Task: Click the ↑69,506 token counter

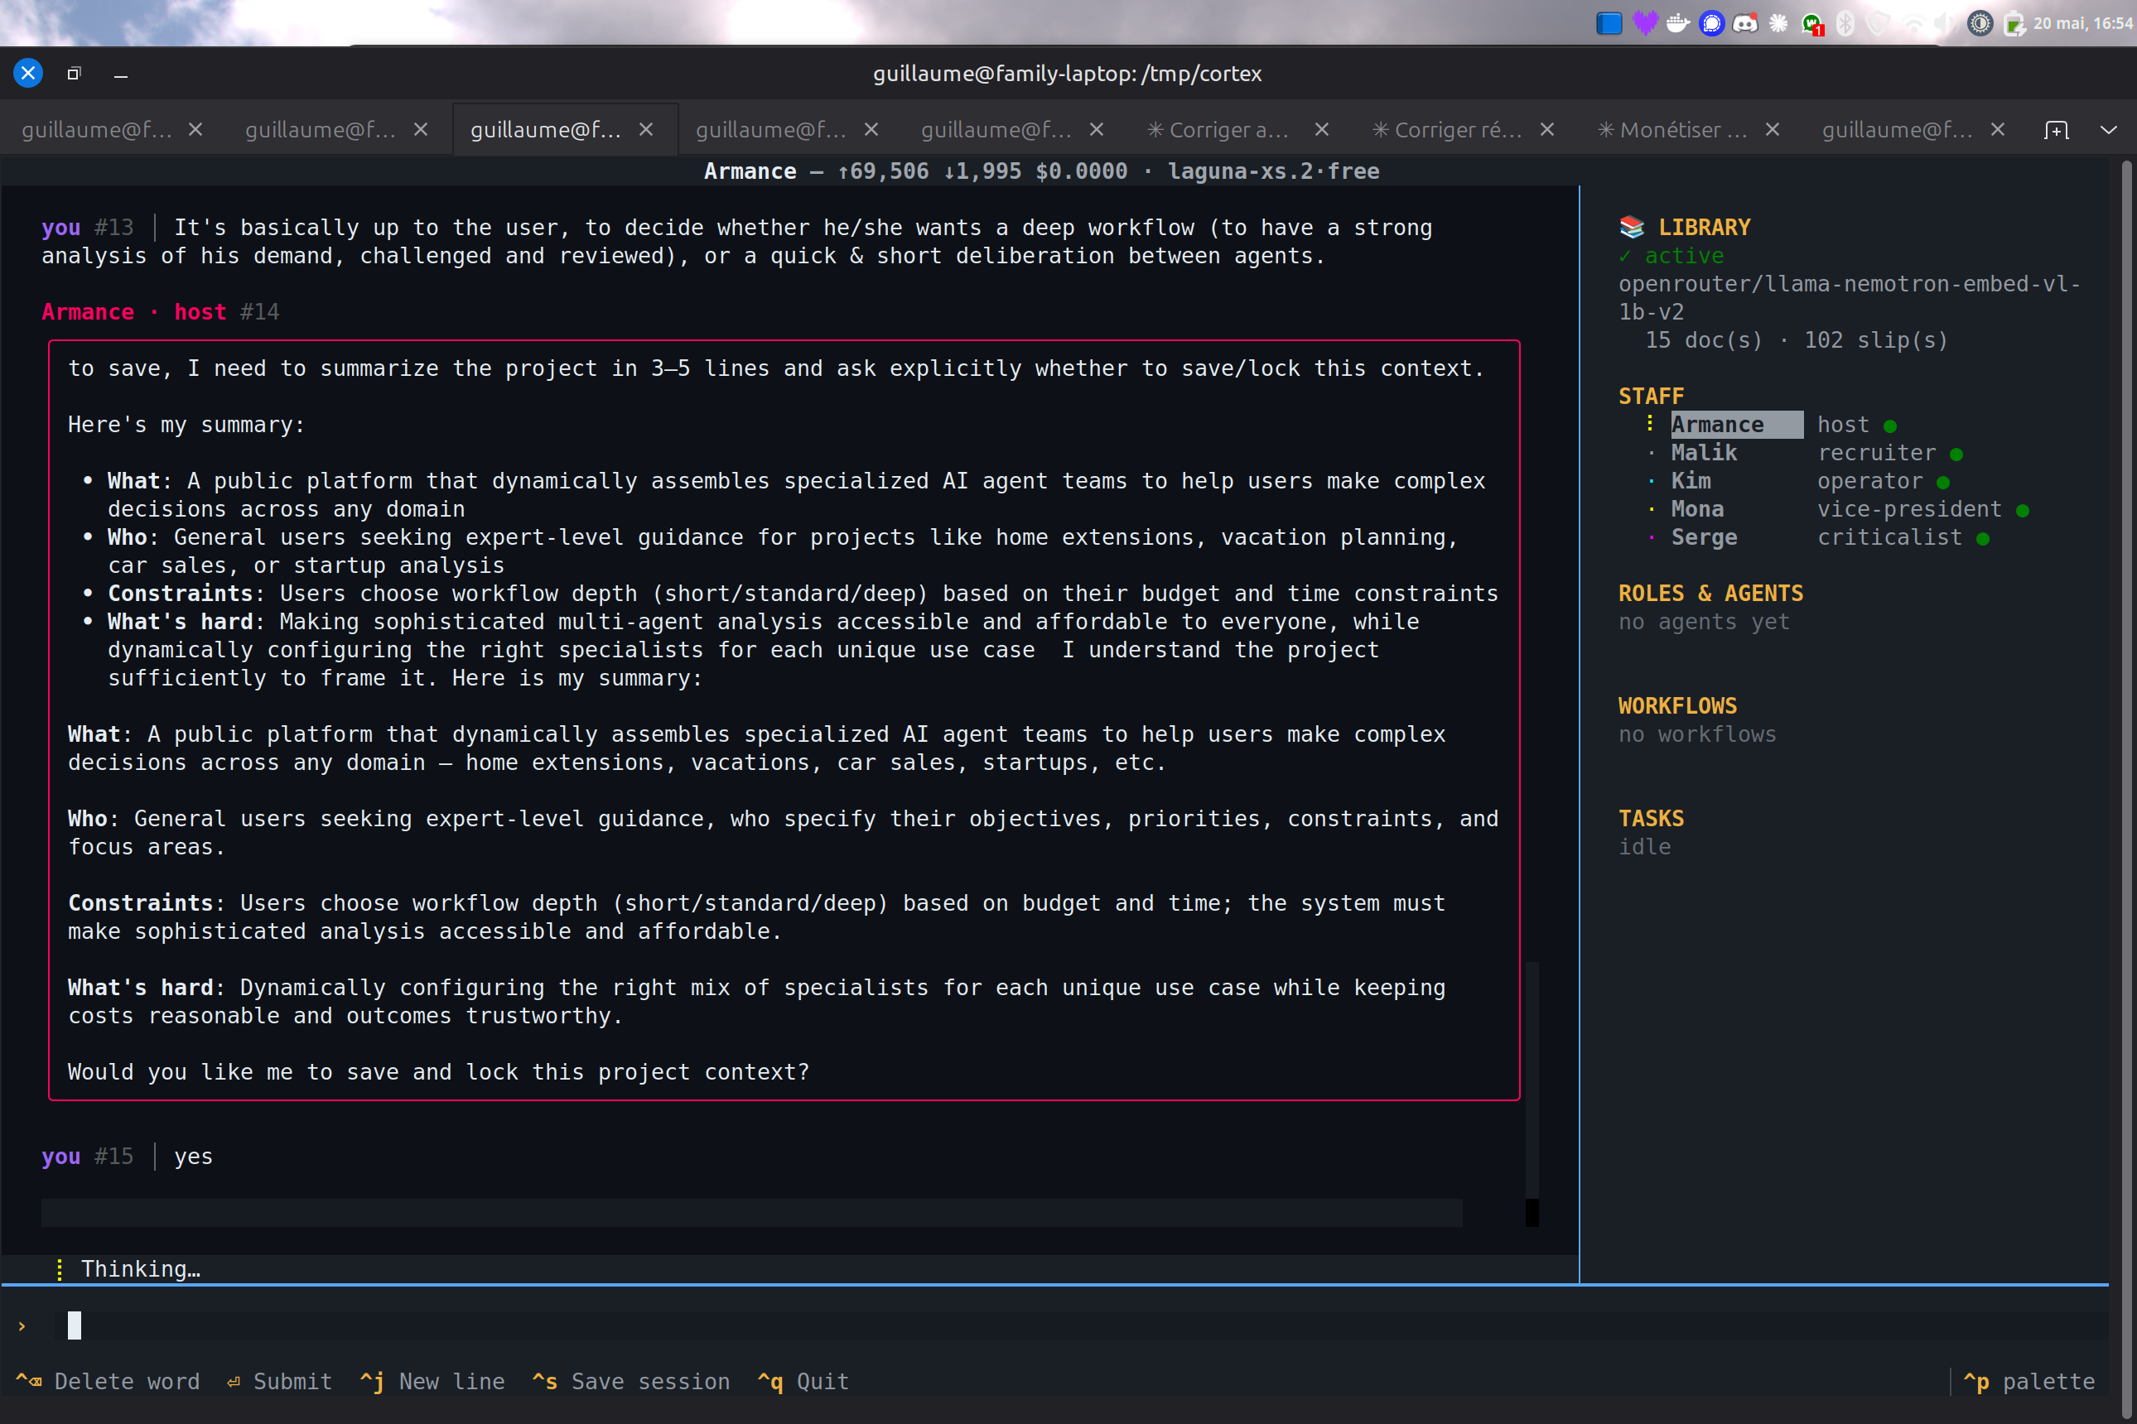Action: point(882,171)
